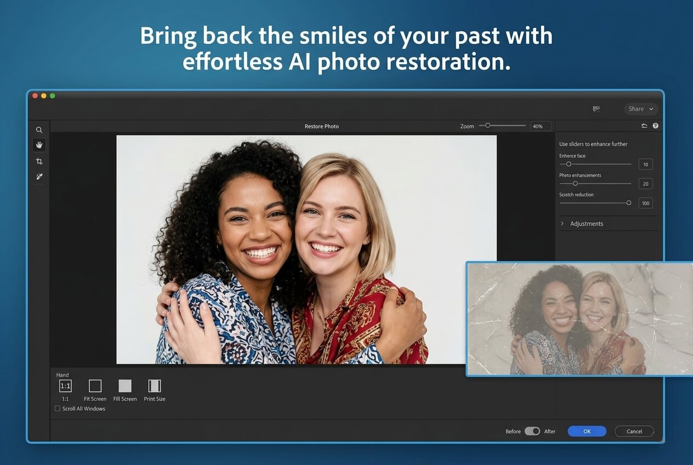Select the Crop tool
The height and width of the screenshot is (465, 693).
[39, 161]
